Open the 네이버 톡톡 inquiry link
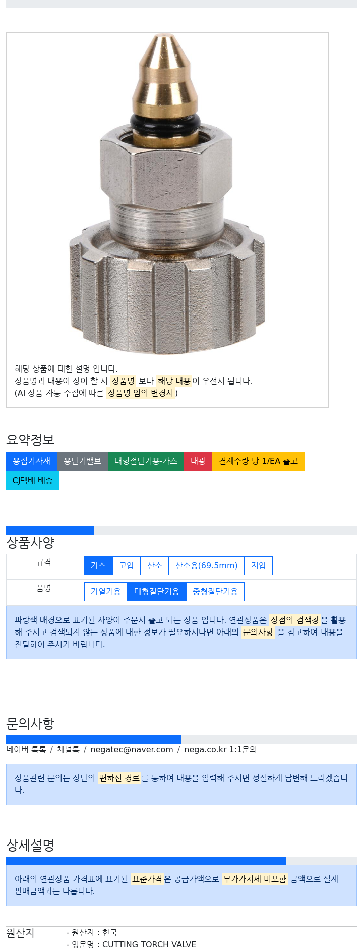The height and width of the screenshot is (951, 363). click(26, 750)
